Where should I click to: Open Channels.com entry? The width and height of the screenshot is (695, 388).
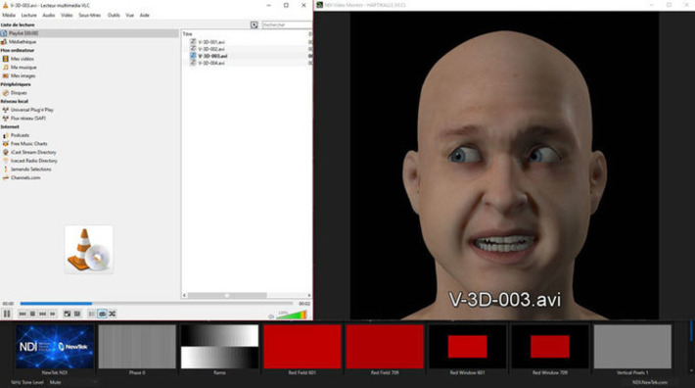pos(25,177)
